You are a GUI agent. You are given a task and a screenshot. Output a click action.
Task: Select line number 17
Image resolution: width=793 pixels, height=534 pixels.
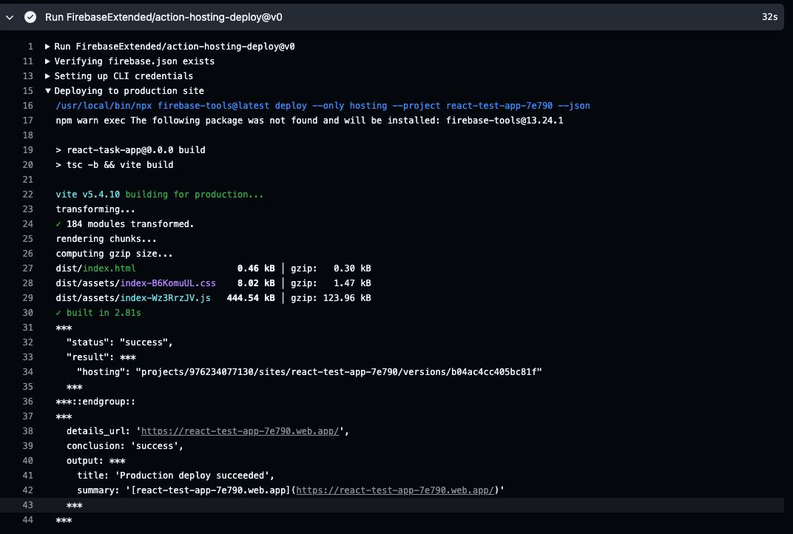pos(28,121)
